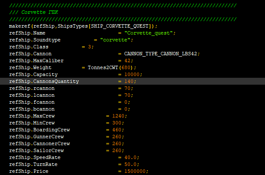
Task: Click the refShip.TurnRate property text
Action: click(x=33, y=164)
